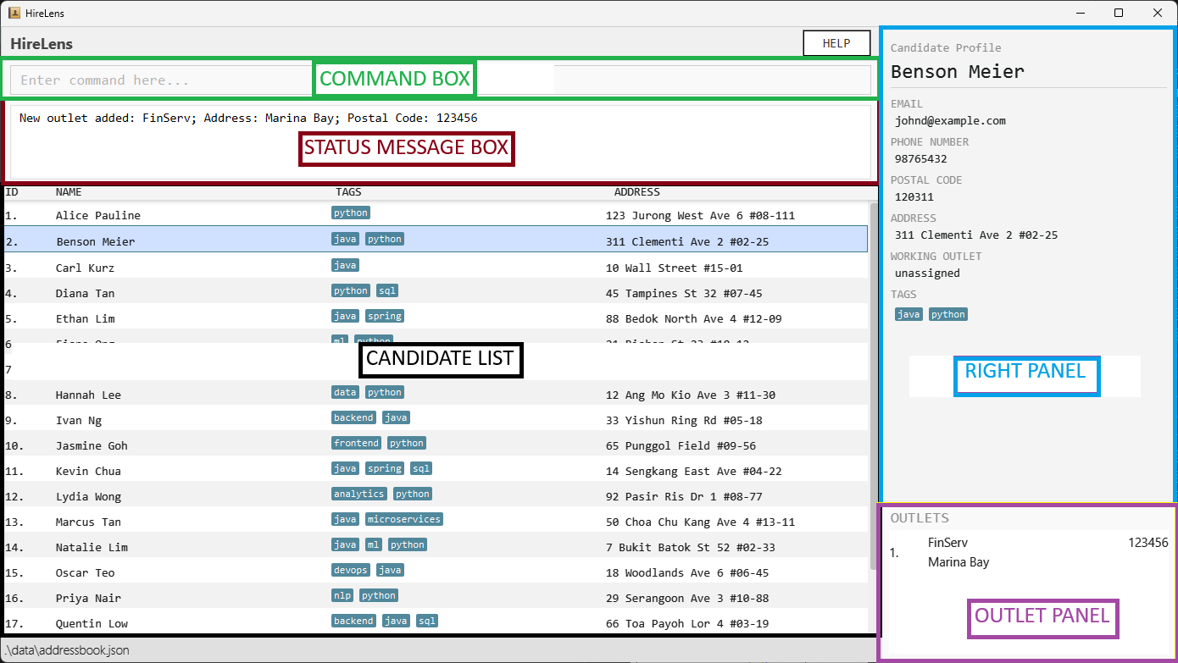Click the sql tag on Diana Tan
Screen dimensions: 1178x663
(x=387, y=290)
